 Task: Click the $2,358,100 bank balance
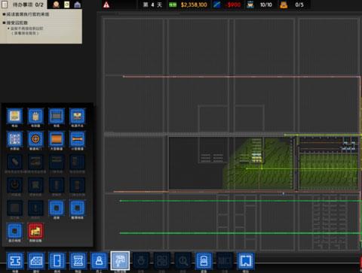194,5
